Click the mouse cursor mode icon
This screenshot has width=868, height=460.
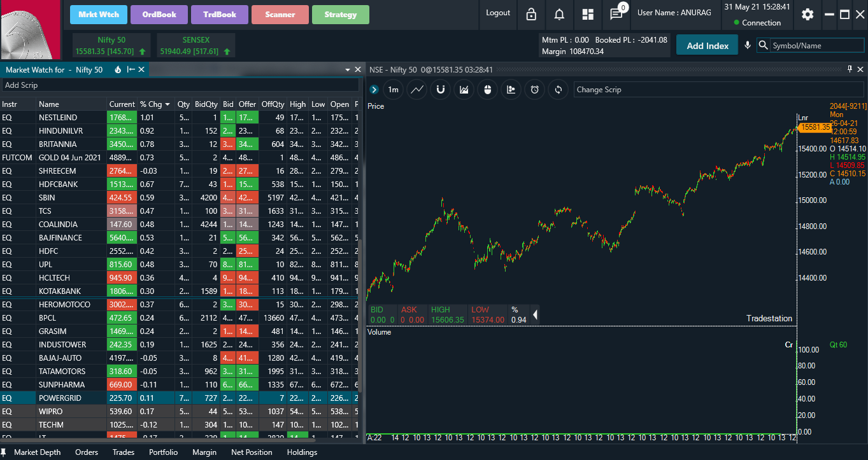pyautogui.click(x=488, y=90)
